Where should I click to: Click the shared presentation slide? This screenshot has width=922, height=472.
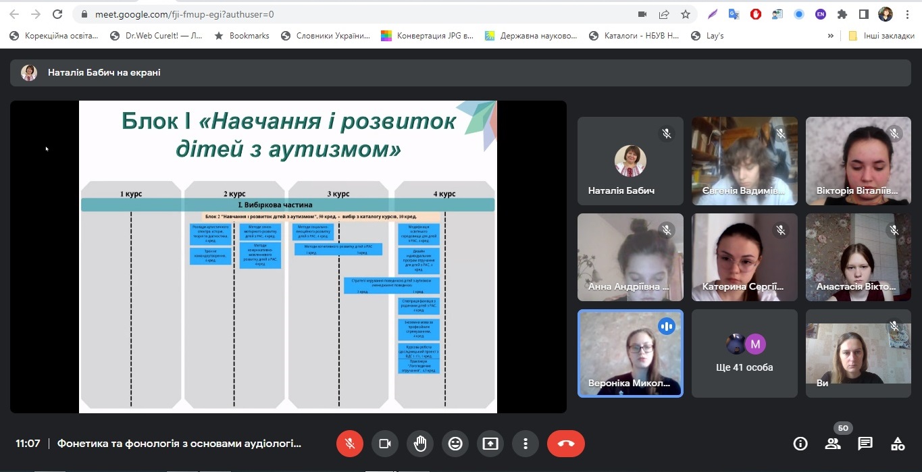[288, 257]
